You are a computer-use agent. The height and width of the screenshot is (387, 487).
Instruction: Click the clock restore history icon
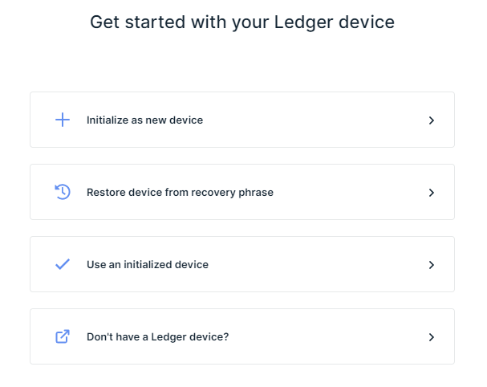coord(63,192)
